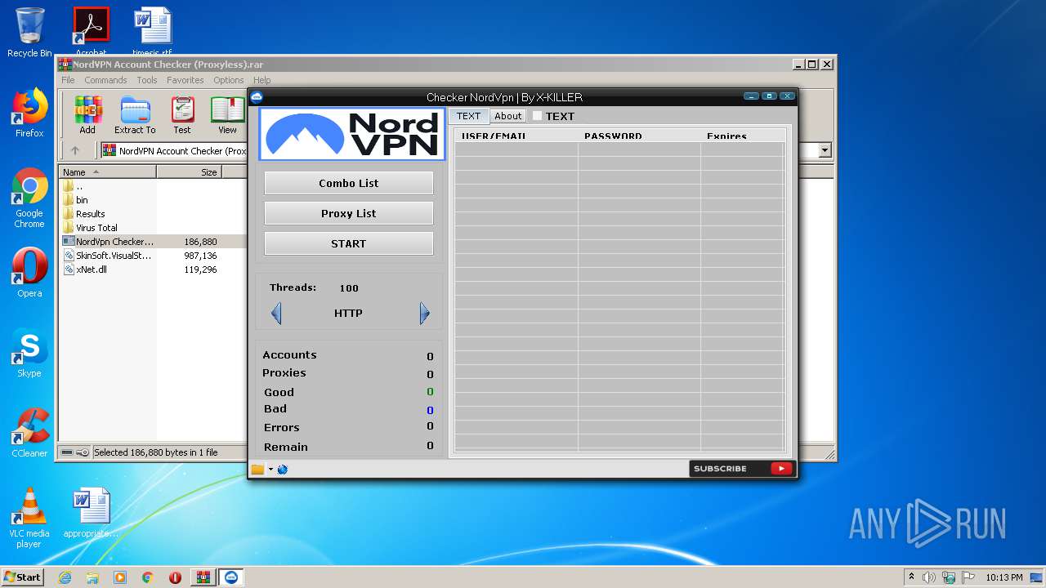This screenshot has width=1046, height=588.
Task: Open dropdown arrow beside the folder icon
Action: (270, 469)
